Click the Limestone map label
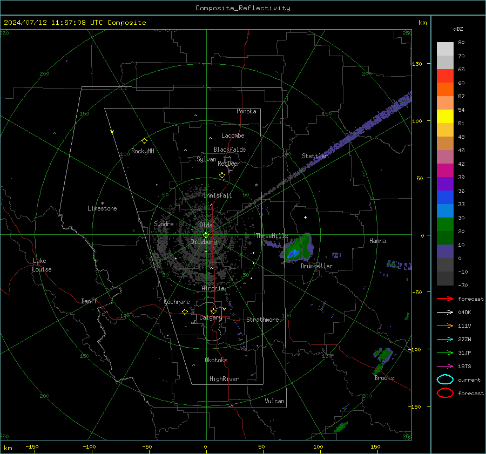486x454 pixels. pos(102,208)
